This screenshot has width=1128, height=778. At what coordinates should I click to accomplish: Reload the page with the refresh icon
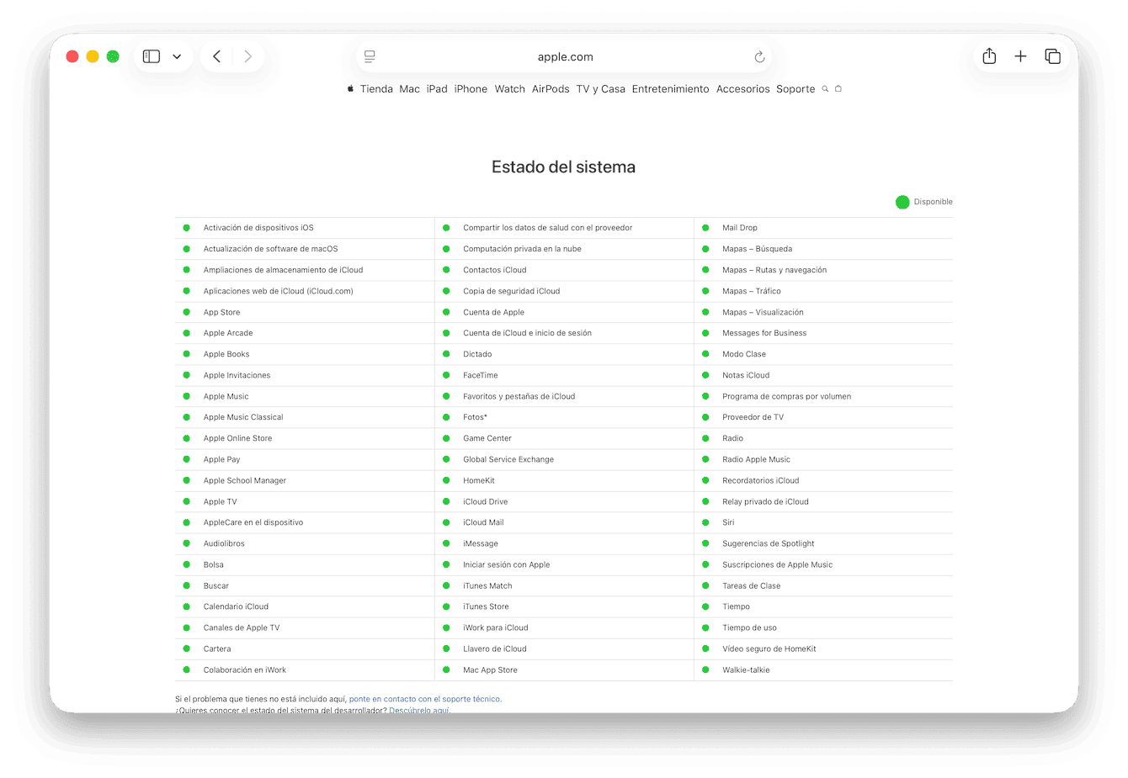(x=759, y=57)
